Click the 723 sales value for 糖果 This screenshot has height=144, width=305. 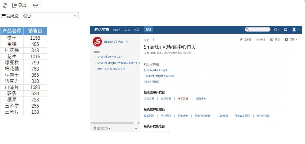tap(35, 100)
